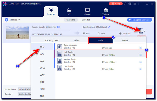Click the High Quality preset icon
157x101 pixels.
(x=60, y=54)
